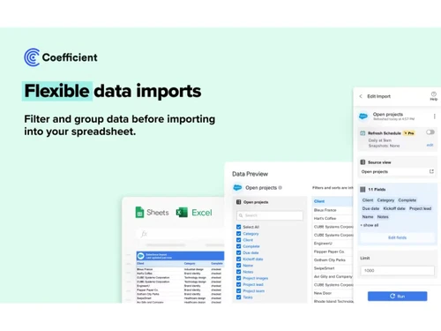Select the SwipeSmart row in Data Preview

[x=333, y=268]
